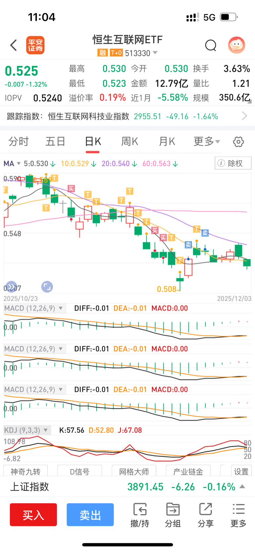Tap the double-arrow chart scroll button
Viewport: 255px width, 552px height.
click(11, 287)
